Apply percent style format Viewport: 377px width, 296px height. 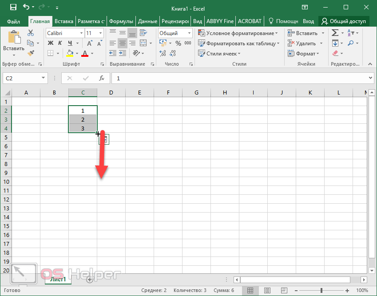point(178,43)
